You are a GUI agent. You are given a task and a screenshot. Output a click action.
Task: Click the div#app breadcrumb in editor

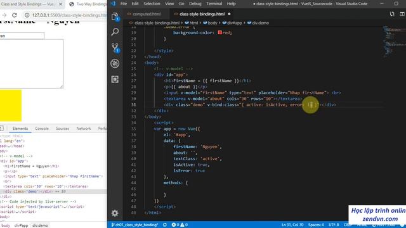coord(232,23)
